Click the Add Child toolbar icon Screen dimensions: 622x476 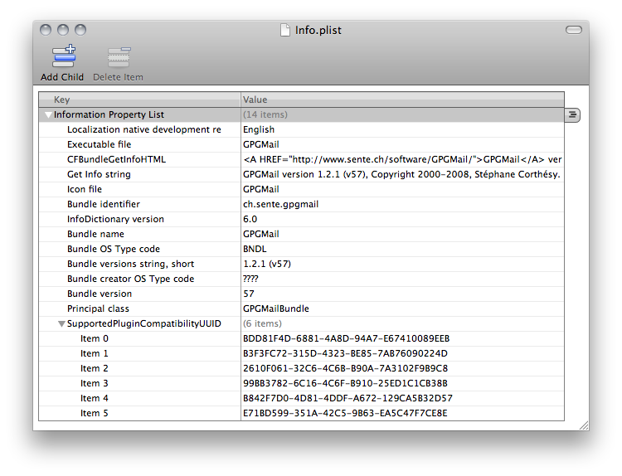[64, 56]
